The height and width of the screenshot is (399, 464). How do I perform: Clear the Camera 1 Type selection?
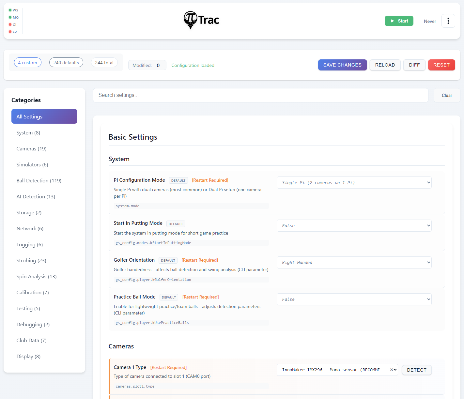click(392, 370)
